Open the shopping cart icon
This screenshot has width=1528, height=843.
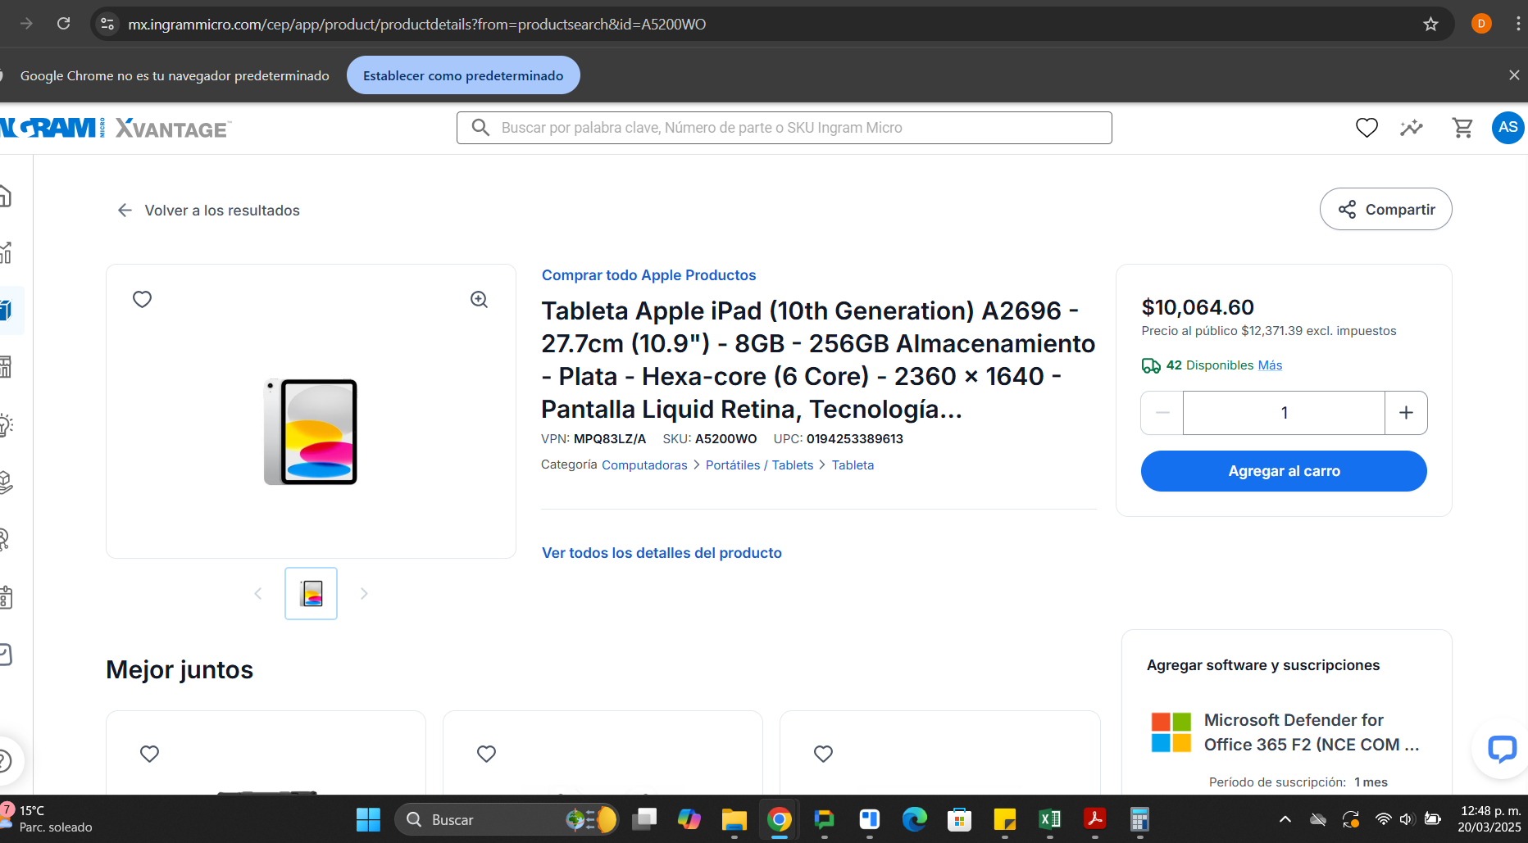point(1462,128)
